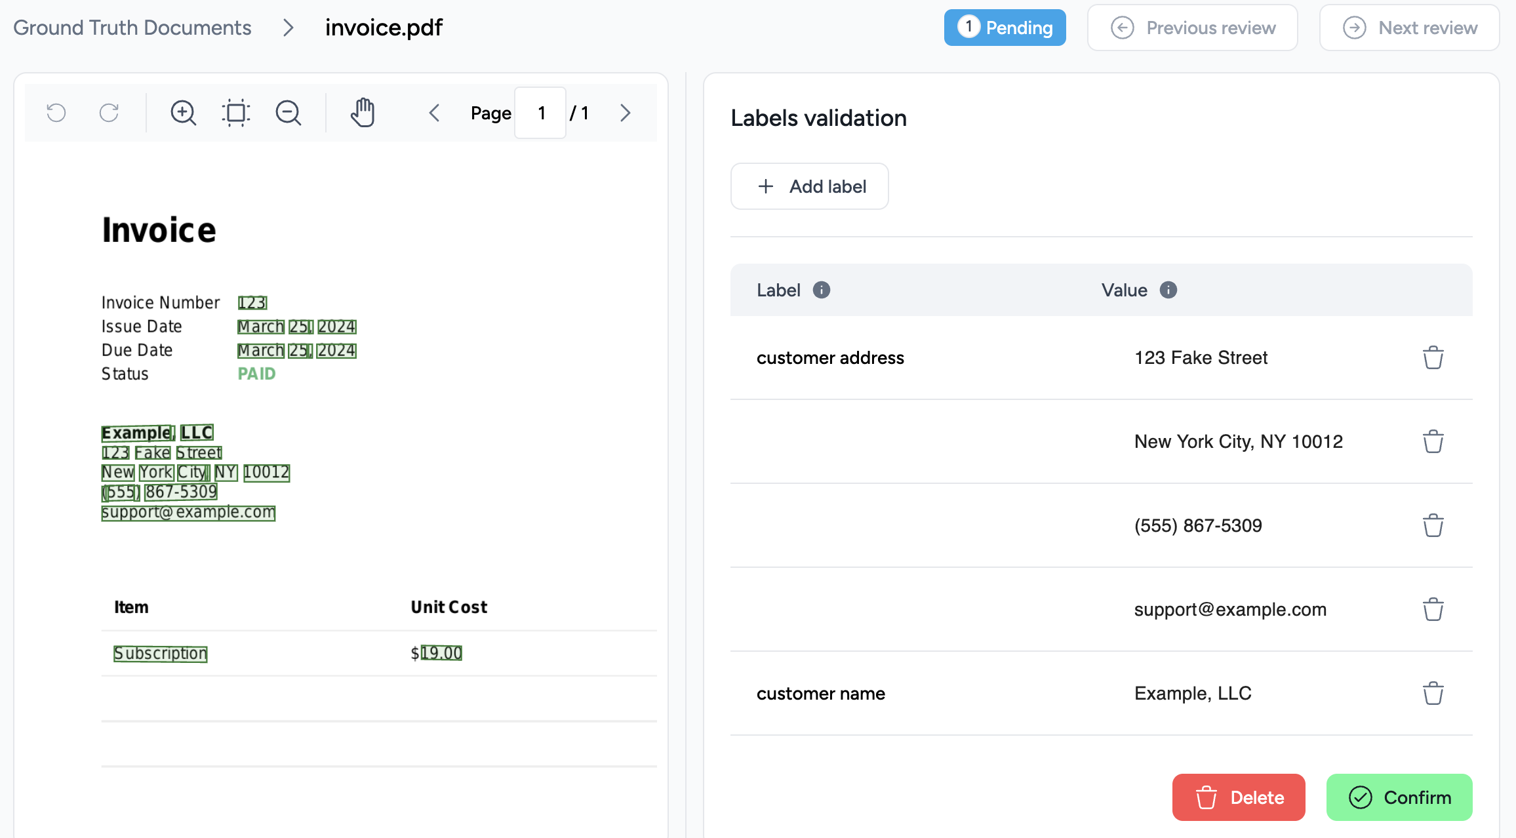Remove the customer name label row
The image size is (1516, 838).
[1433, 694]
